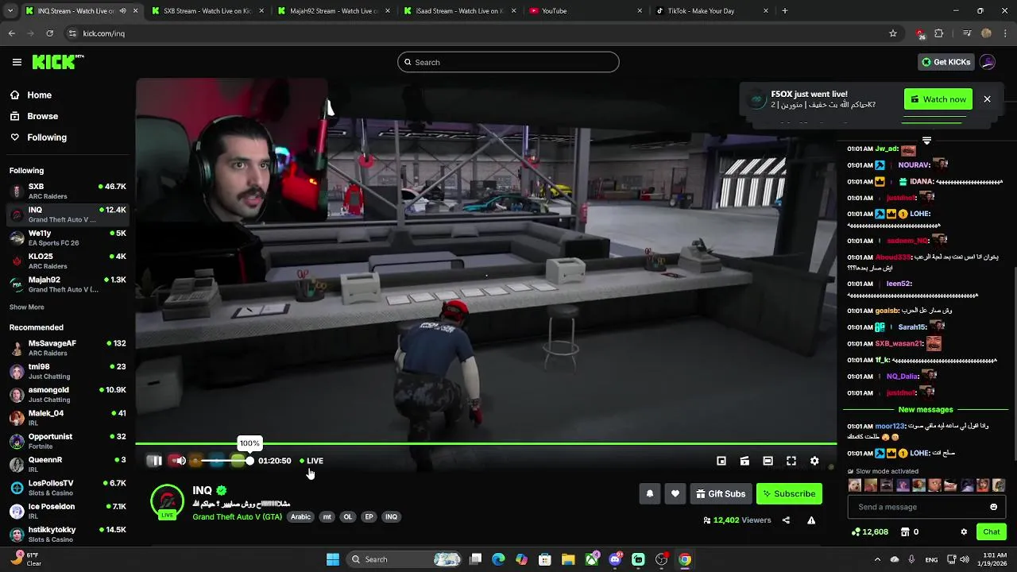Screen dimensions: 1017x572
Task: Open We11y channel in Following list
Action: pos(68,238)
